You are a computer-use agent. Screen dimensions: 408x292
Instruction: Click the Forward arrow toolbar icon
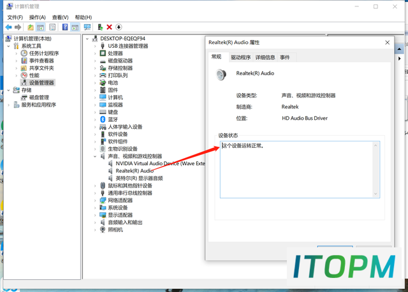[18, 27]
